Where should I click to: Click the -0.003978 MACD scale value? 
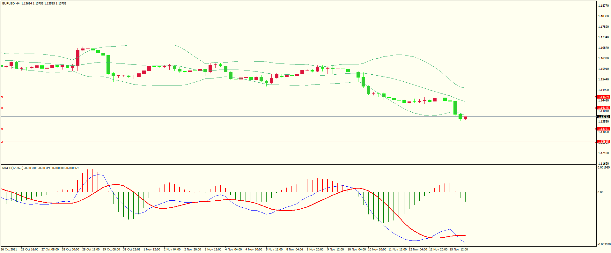coord(603,244)
